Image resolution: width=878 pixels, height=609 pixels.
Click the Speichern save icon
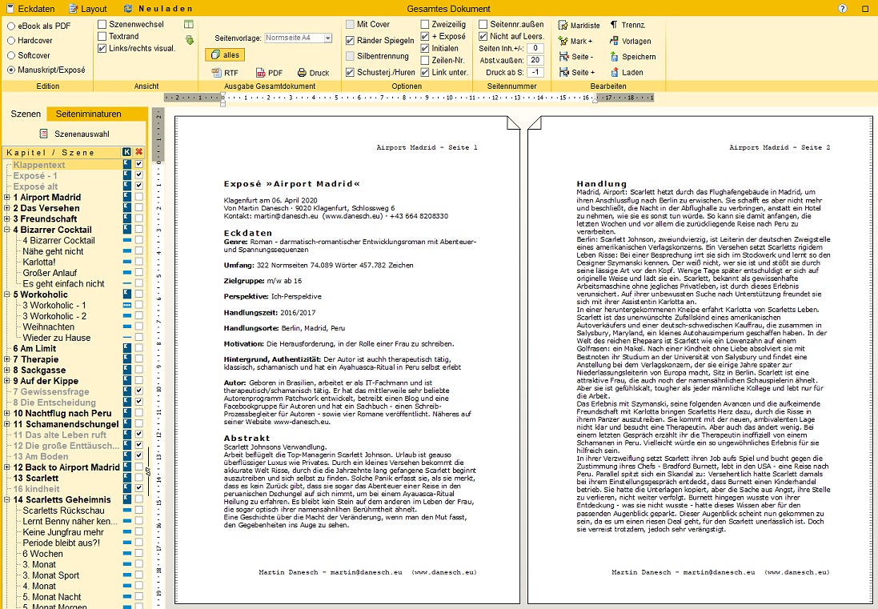pyautogui.click(x=614, y=57)
